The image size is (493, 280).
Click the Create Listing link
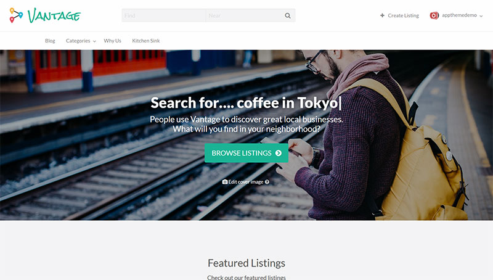click(x=403, y=15)
